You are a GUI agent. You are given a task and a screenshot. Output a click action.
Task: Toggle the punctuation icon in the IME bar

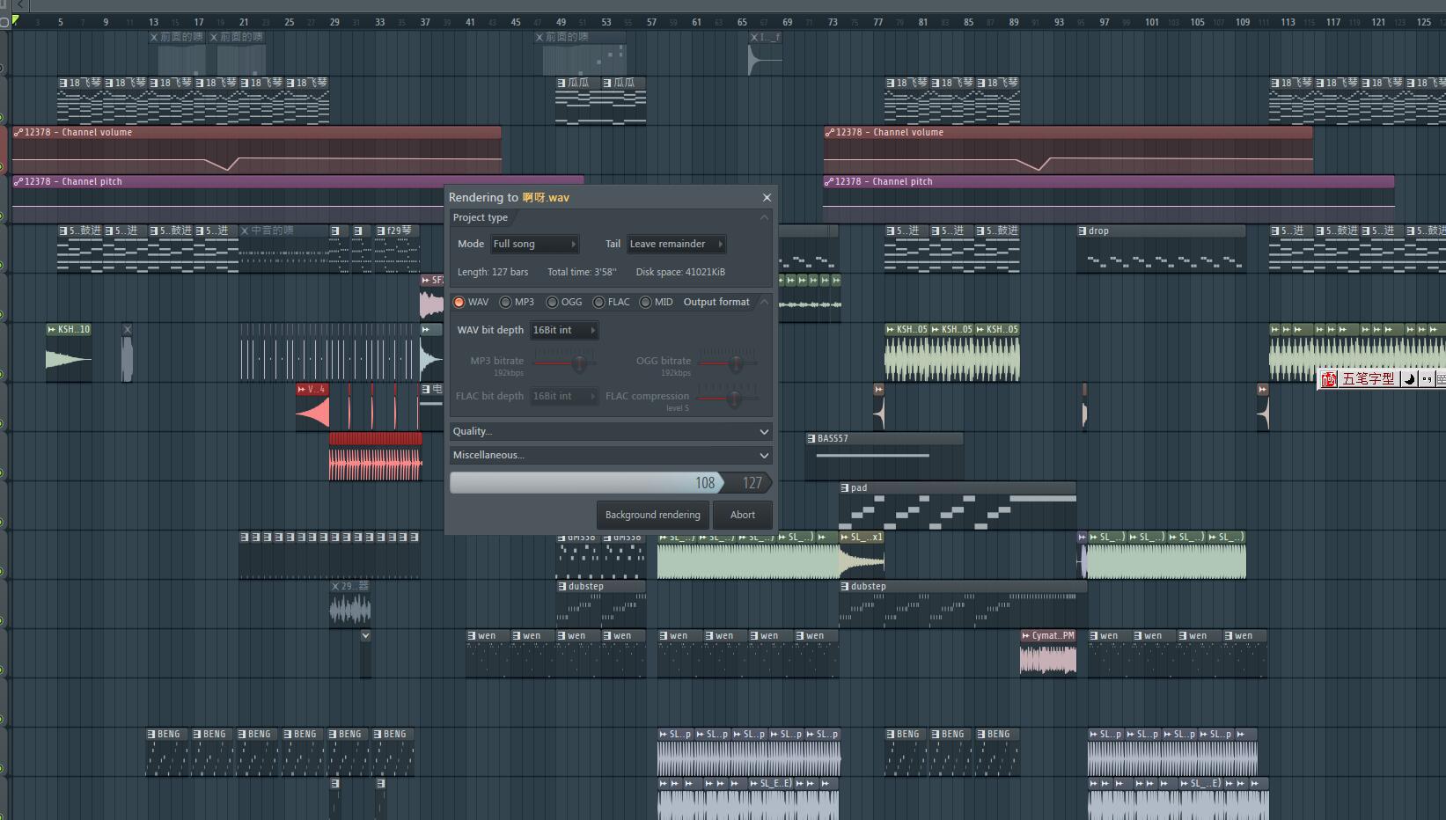click(x=1426, y=379)
